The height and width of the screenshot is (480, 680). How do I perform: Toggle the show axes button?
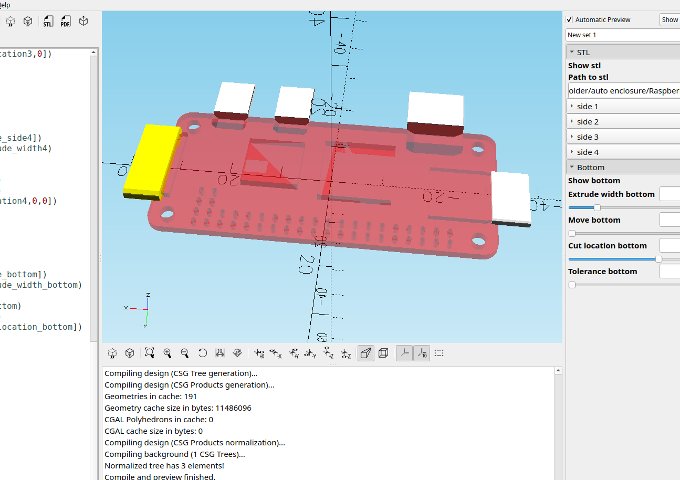click(404, 353)
